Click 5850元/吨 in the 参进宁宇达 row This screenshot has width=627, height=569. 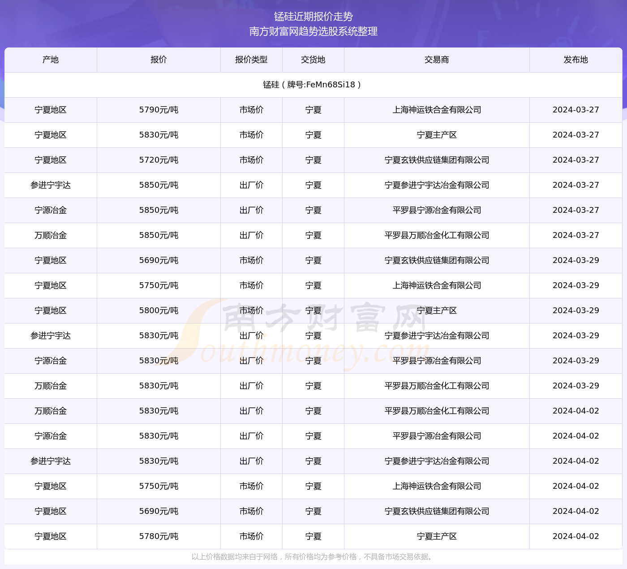(x=159, y=185)
